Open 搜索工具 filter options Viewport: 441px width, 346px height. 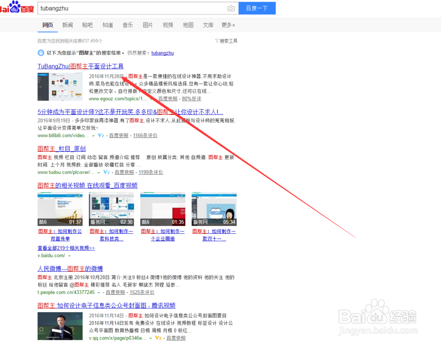[x=226, y=41]
